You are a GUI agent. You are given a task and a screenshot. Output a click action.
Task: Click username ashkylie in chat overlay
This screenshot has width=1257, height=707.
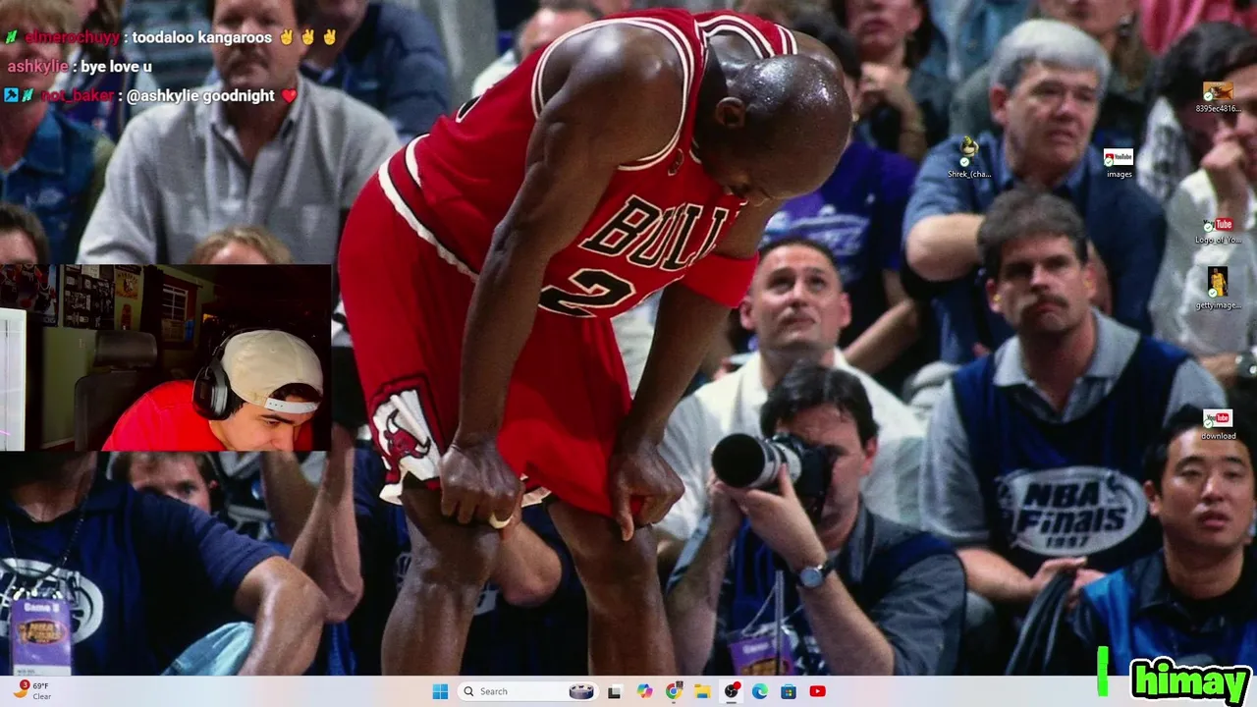(37, 67)
